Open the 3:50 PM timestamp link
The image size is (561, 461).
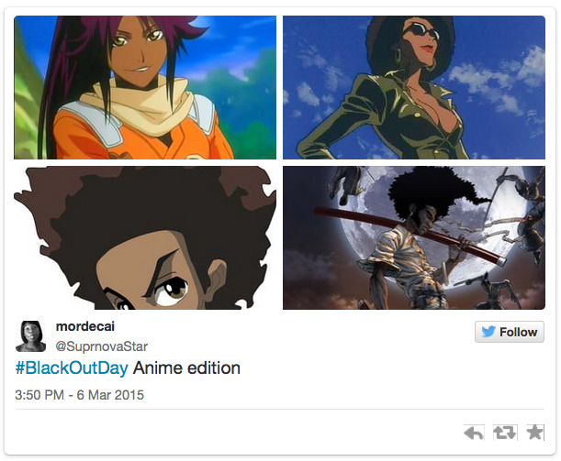pos(39,395)
